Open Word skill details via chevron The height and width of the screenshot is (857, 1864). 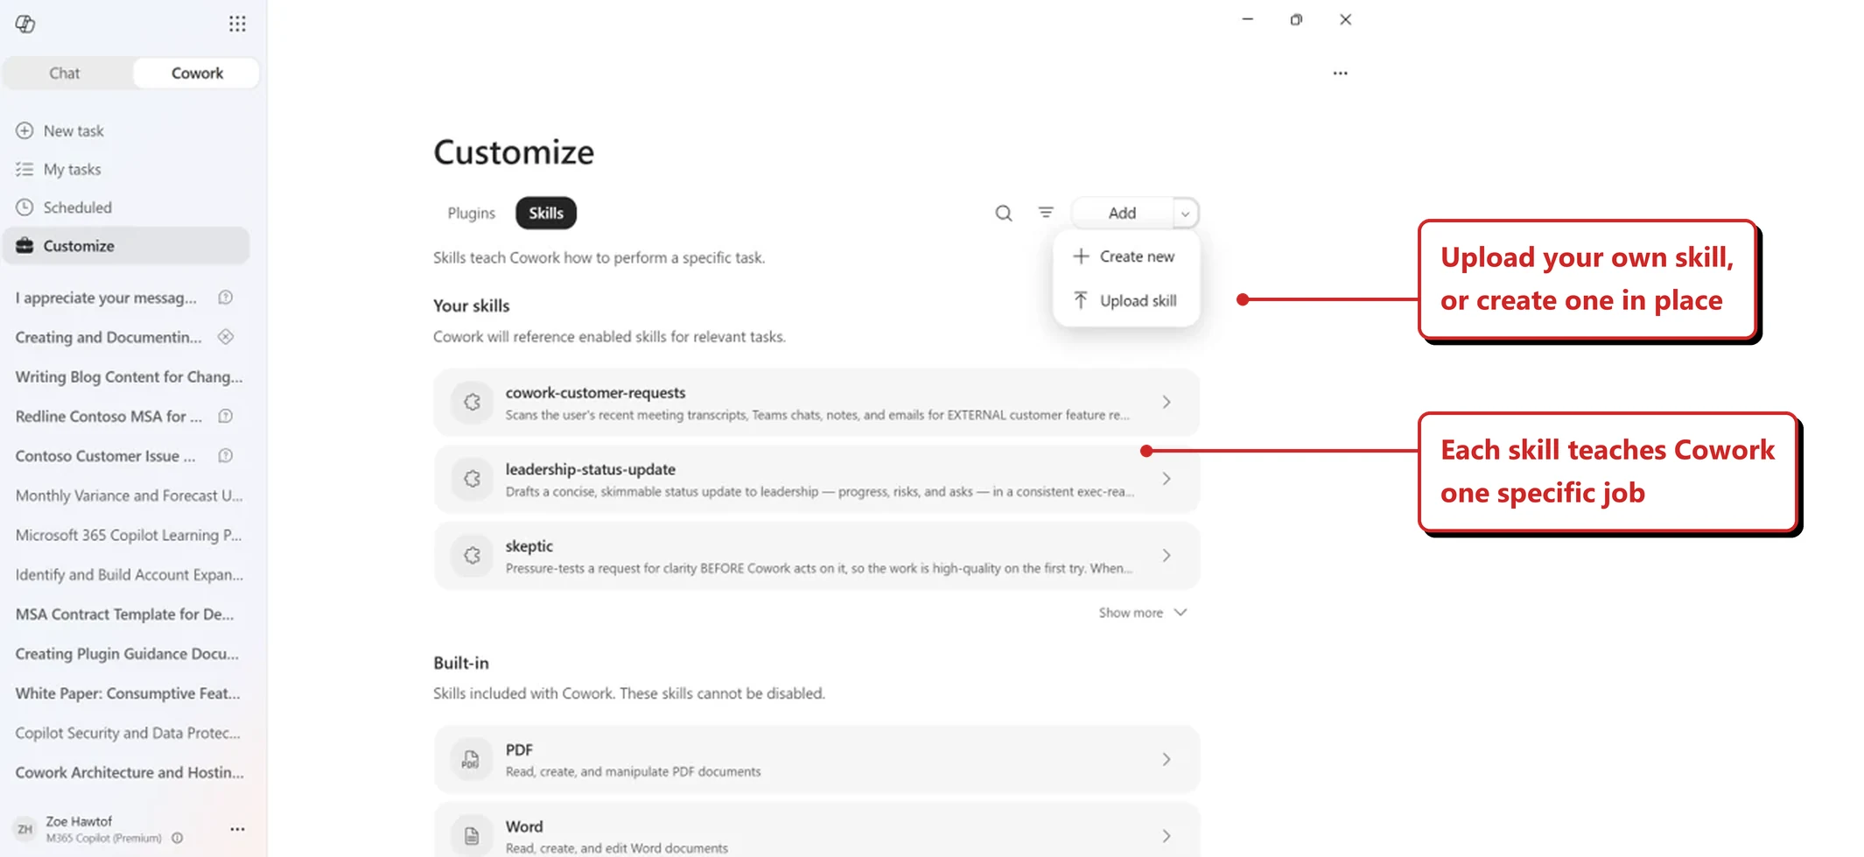click(1167, 836)
